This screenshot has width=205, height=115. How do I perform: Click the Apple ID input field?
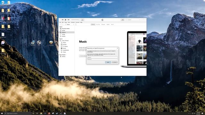[102, 57]
